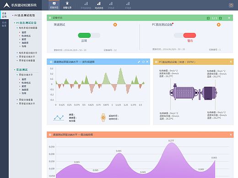Refresh the blue waveform spectrum panel

(x=143, y=62)
